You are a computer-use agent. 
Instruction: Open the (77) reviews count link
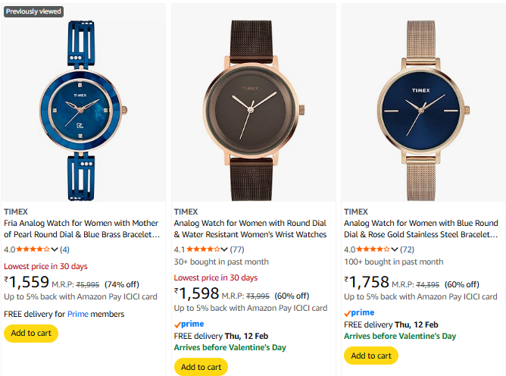point(237,249)
